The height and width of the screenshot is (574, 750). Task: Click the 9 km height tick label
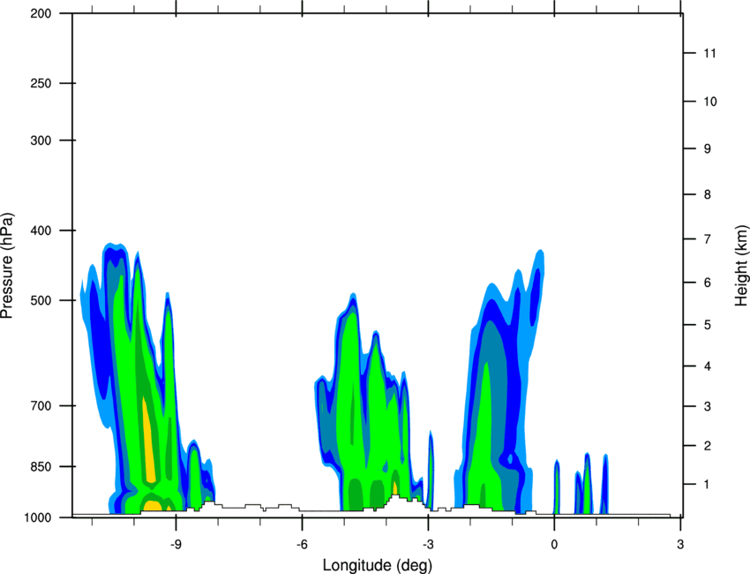click(x=708, y=149)
